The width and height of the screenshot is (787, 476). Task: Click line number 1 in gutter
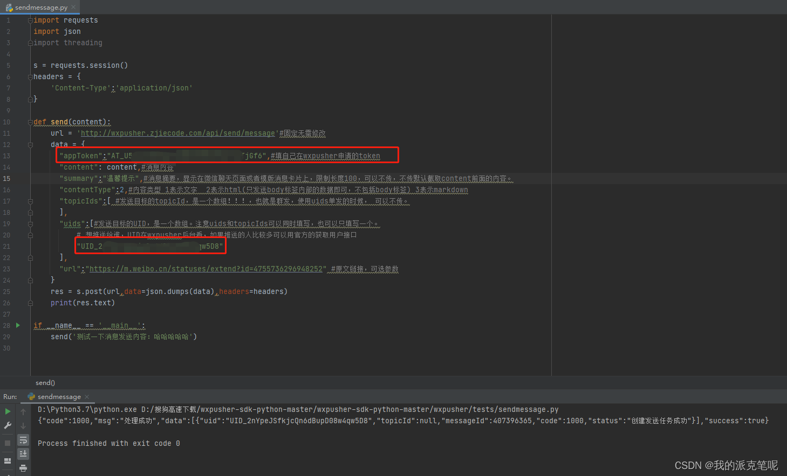click(x=8, y=20)
